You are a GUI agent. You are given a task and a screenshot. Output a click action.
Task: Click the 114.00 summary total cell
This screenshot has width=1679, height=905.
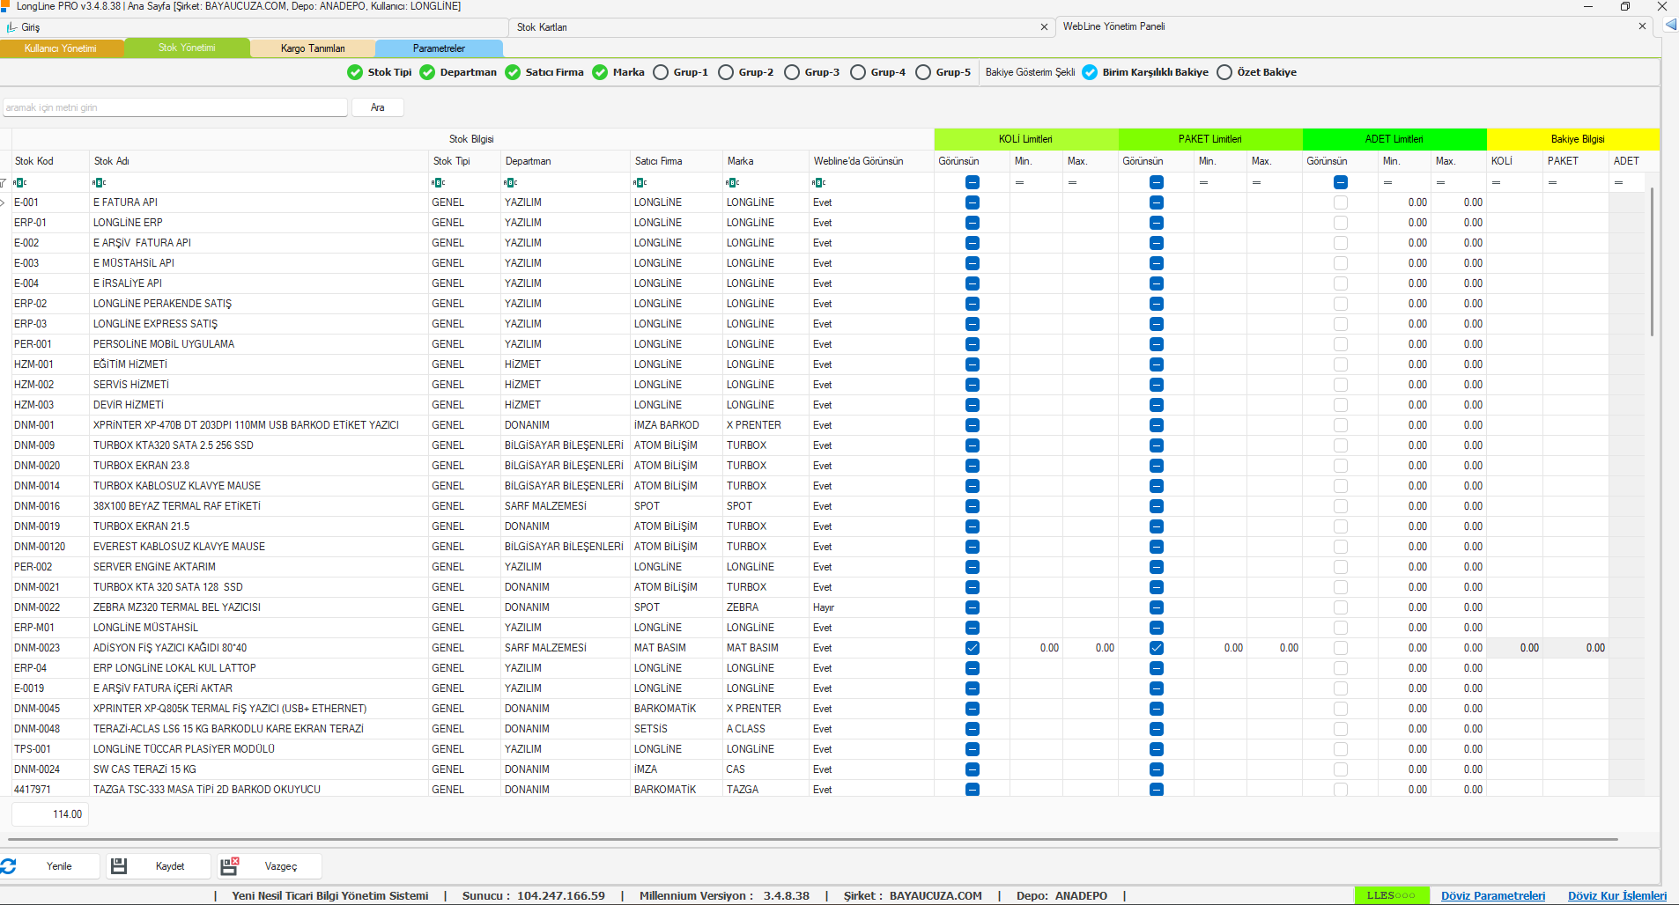[x=50, y=814]
